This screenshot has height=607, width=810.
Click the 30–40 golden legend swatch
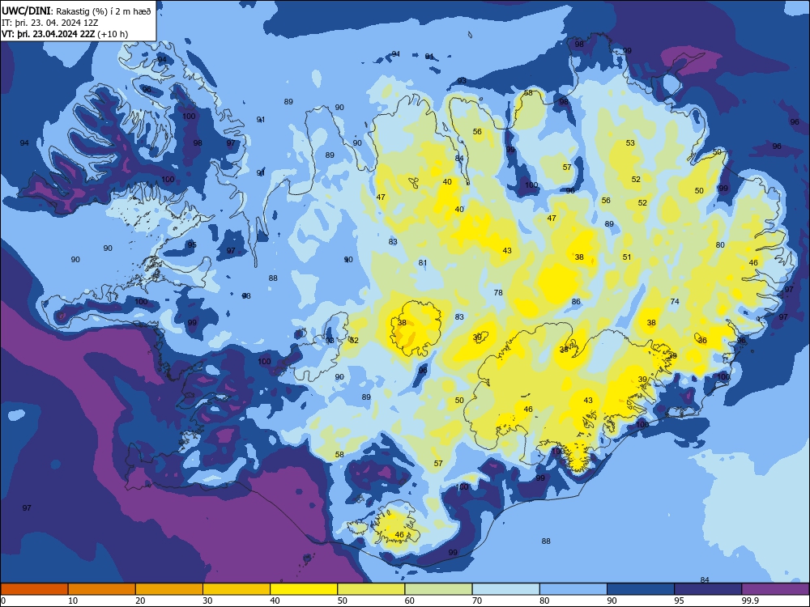point(237,589)
